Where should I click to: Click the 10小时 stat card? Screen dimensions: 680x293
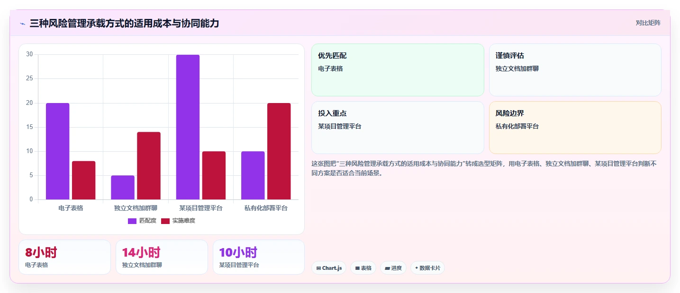click(259, 257)
